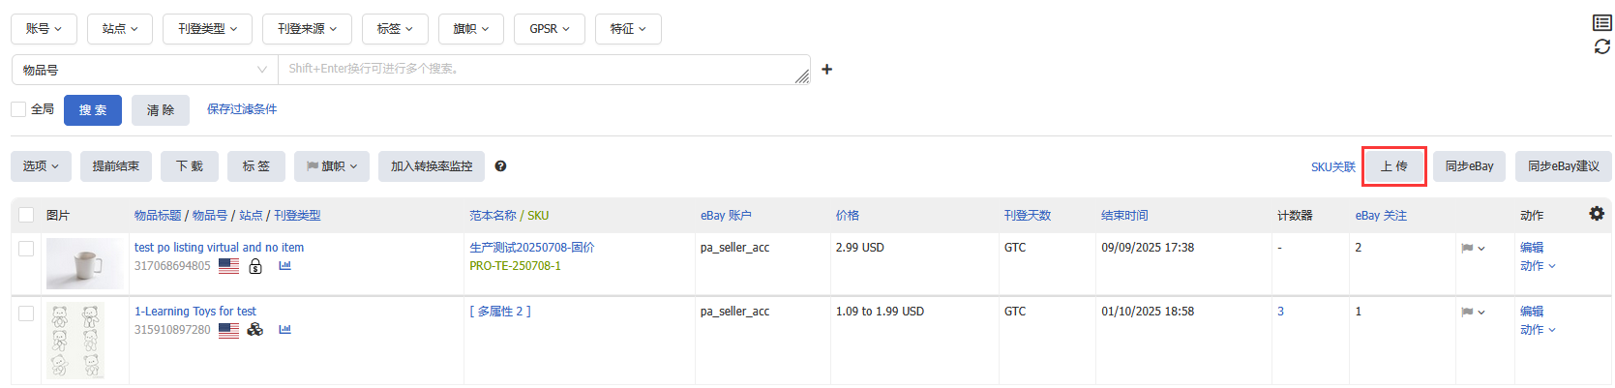The image size is (1615, 388).
Task: Click the mug product thumbnail
Action: tap(85, 264)
